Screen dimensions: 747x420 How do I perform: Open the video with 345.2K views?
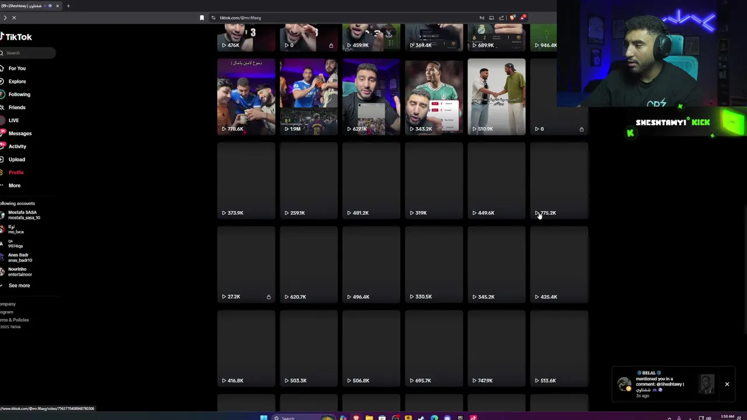[x=497, y=265]
